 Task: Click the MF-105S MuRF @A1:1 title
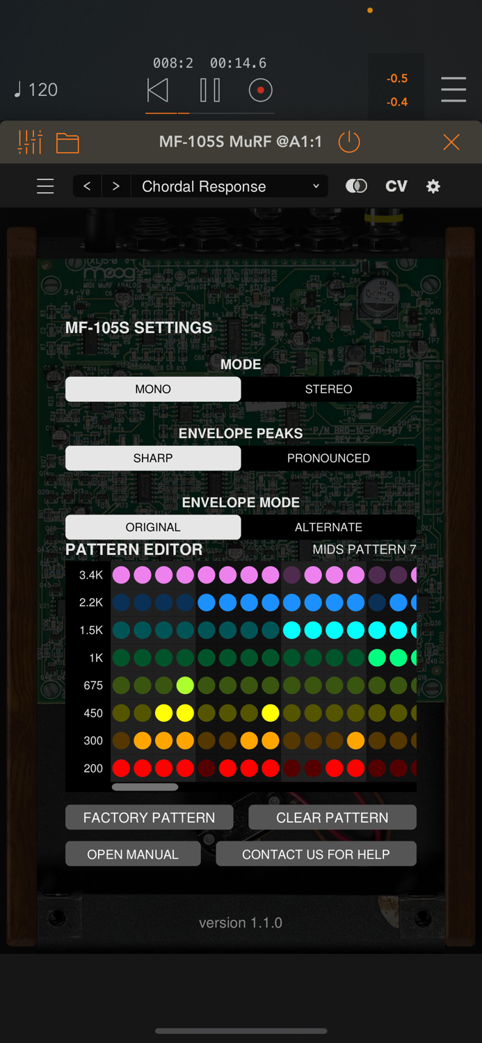[241, 142]
